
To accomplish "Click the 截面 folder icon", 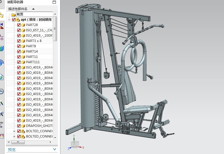I will point(14,15).
